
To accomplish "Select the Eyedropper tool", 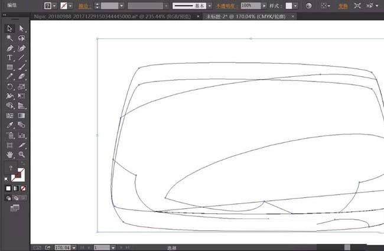I will pos(10,125).
